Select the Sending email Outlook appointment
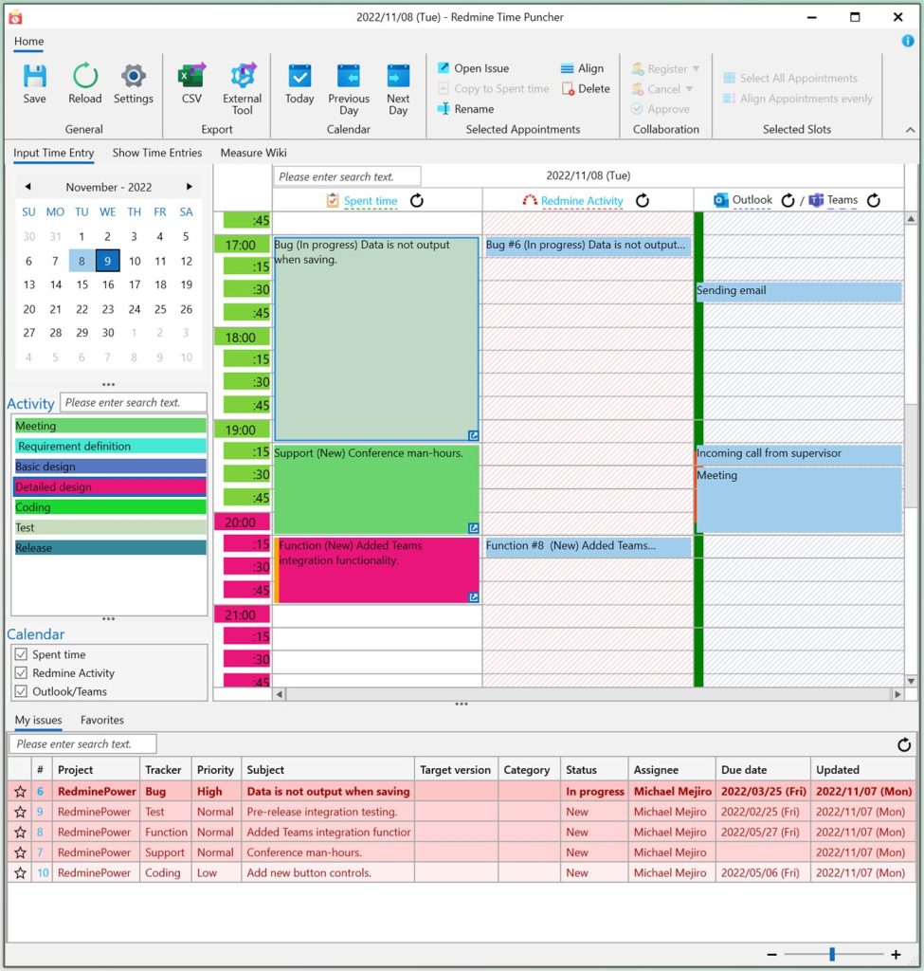The image size is (924, 971). (798, 291)
